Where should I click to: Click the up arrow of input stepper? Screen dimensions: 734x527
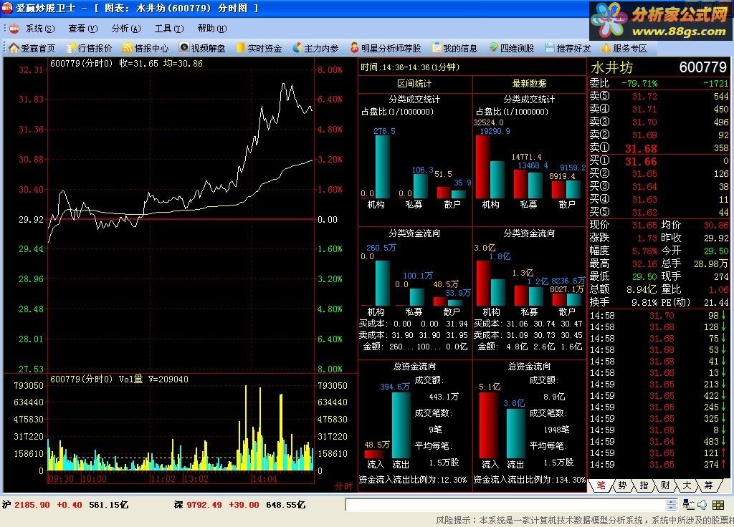[672, 502]
